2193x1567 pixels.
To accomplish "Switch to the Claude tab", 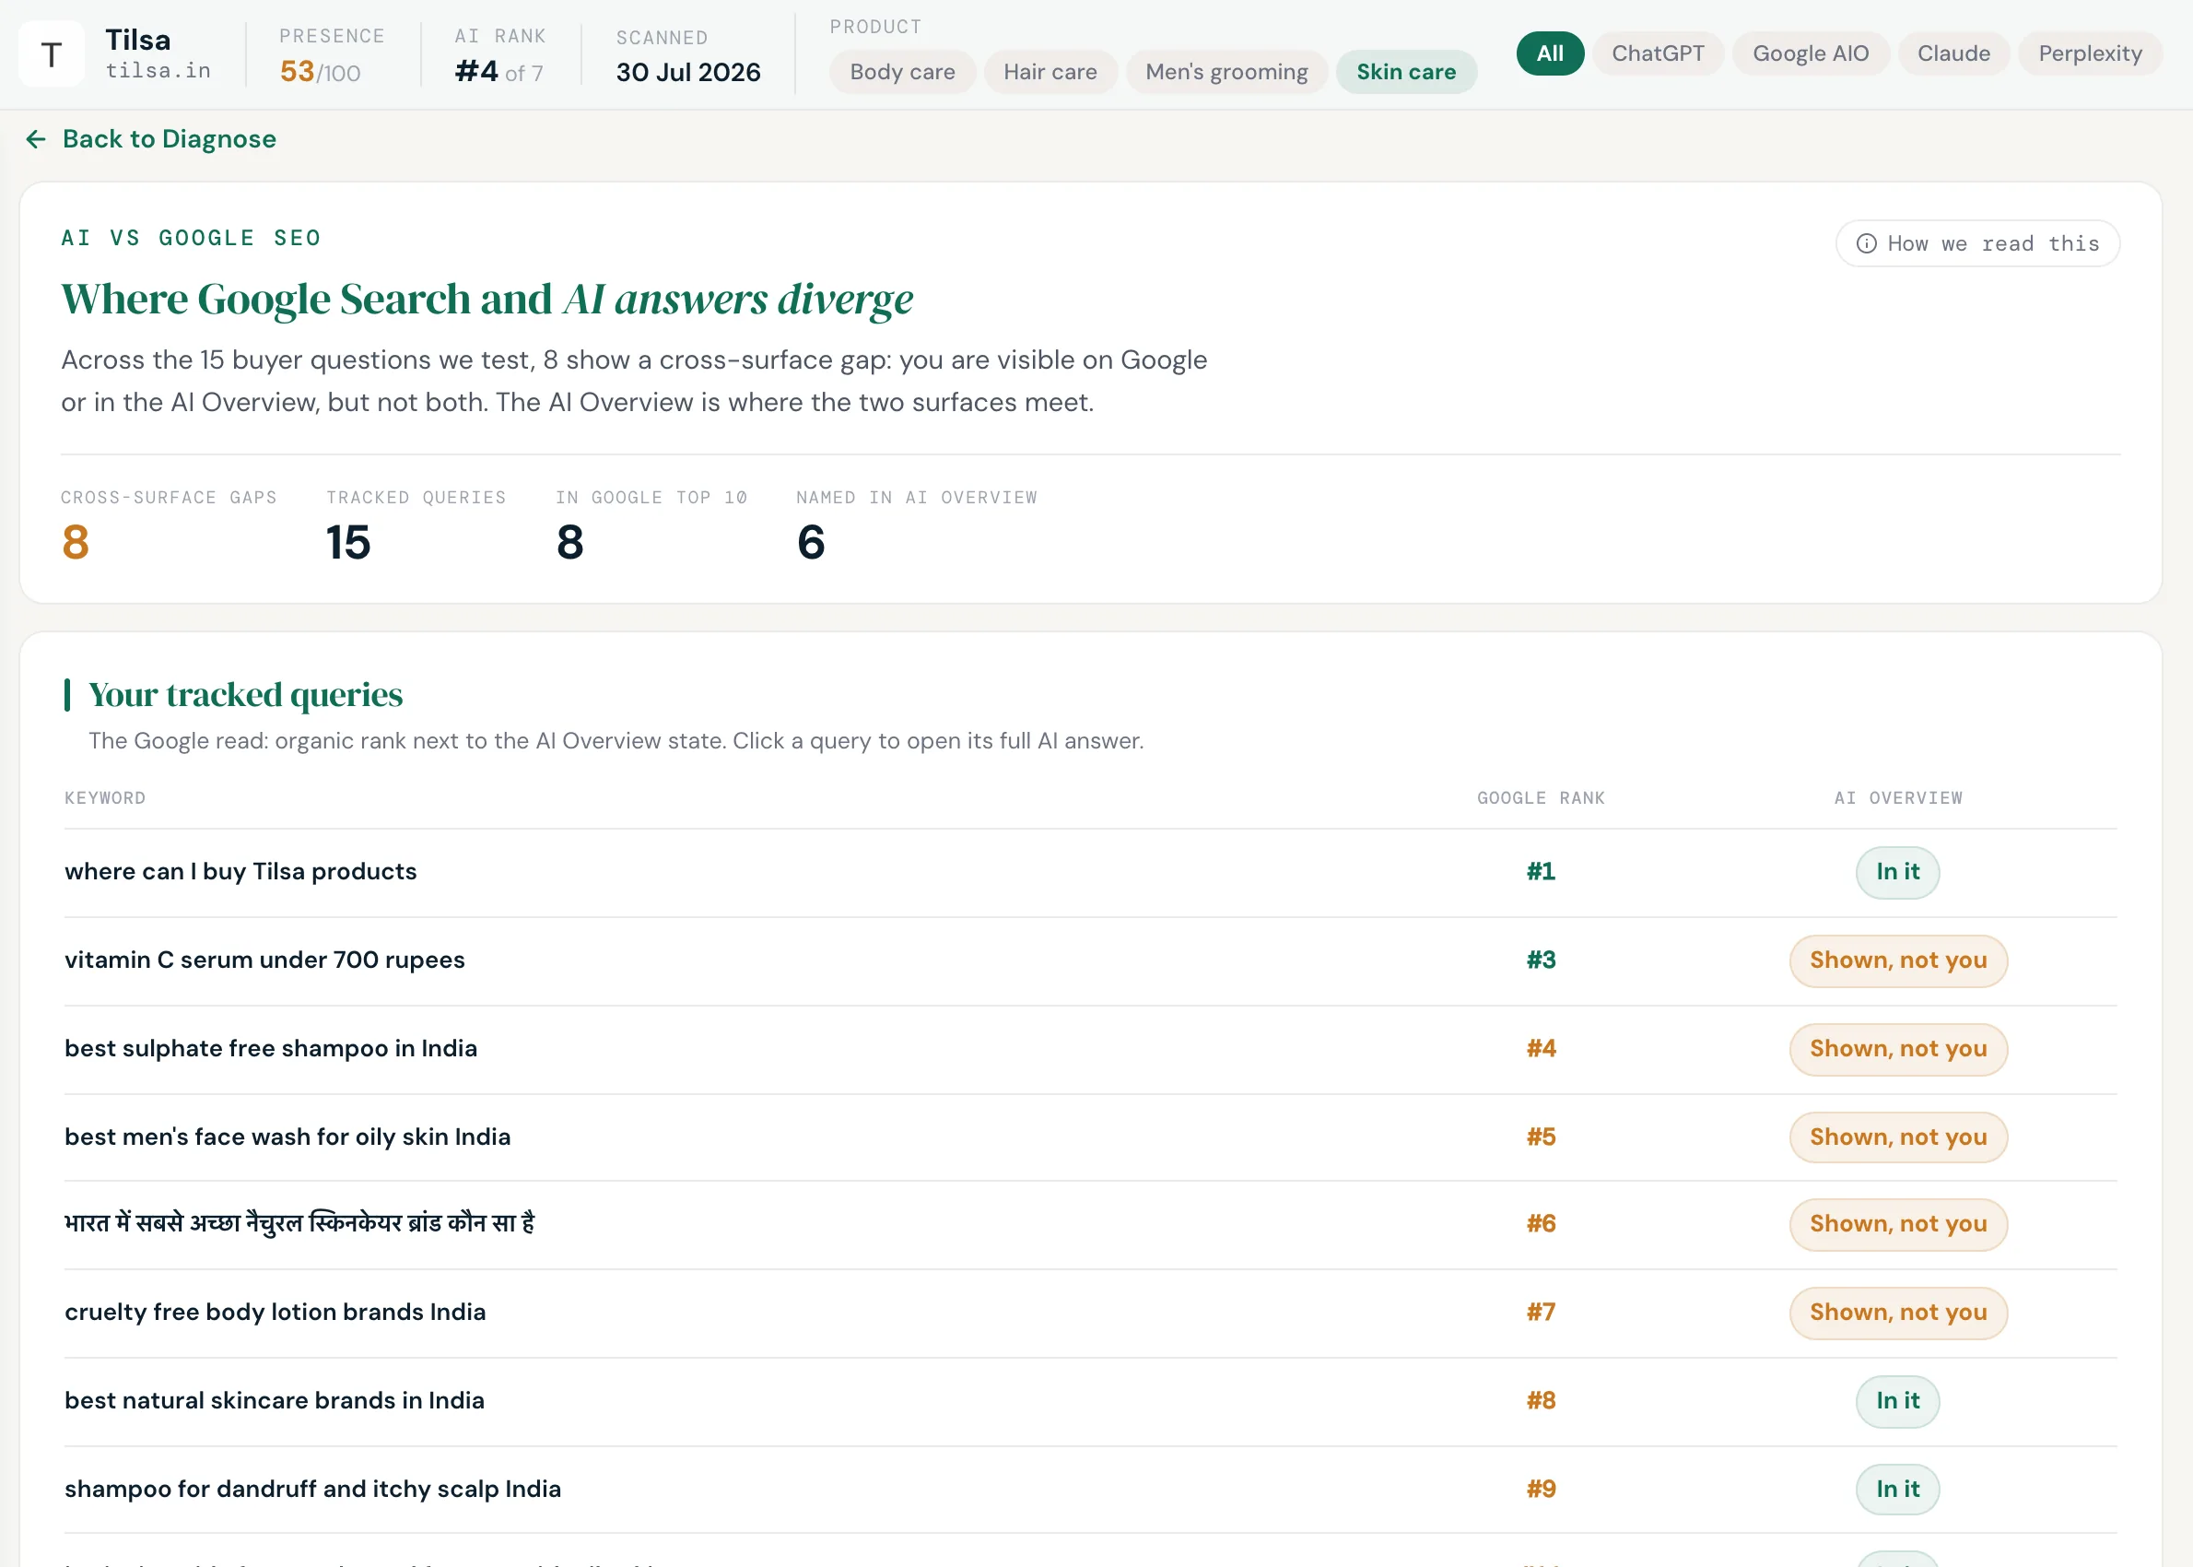I will pyautogui.click(x=1953, y=54).
